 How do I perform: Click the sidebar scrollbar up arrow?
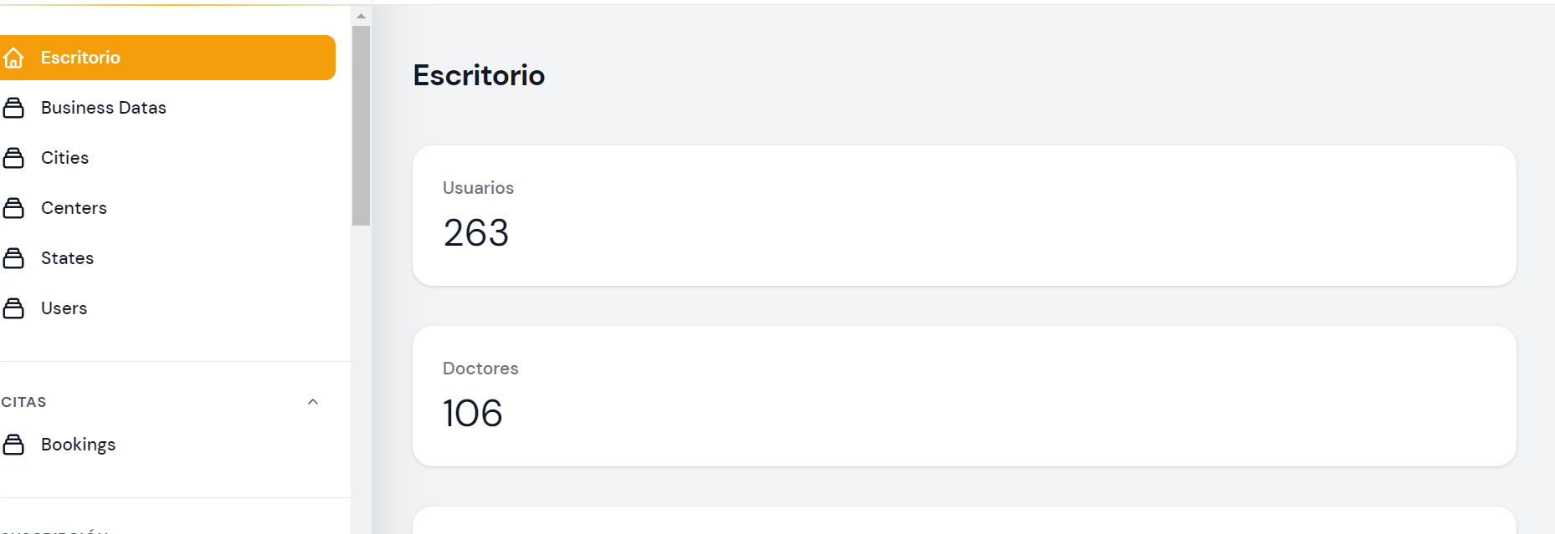coord(361,16)
